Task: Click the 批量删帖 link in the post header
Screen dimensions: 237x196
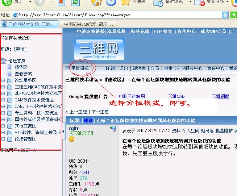Action: pos(224,130)
